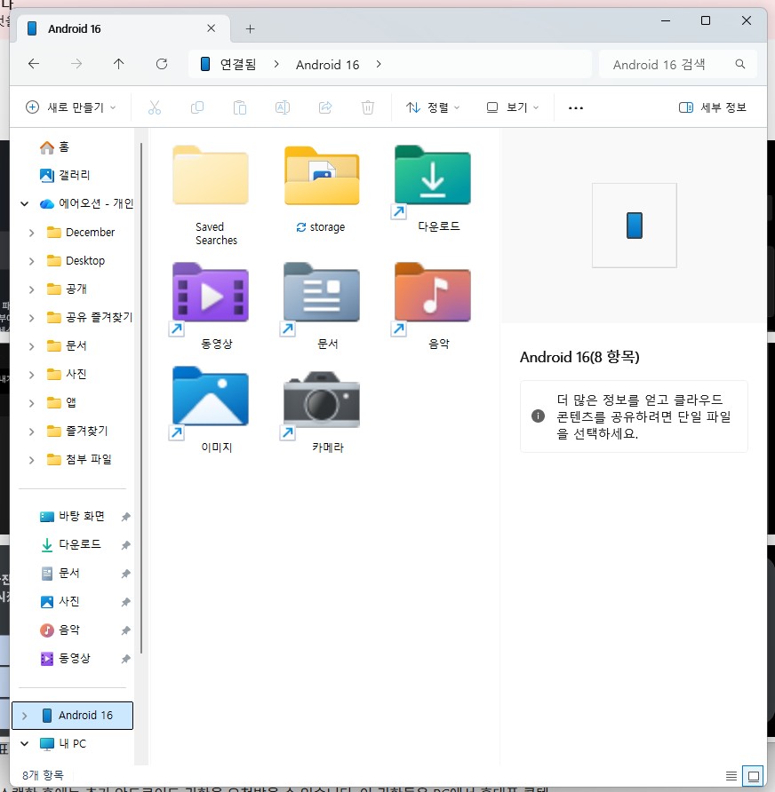
Task: Unpin sidebar 동영상 using its pin icon
Action: (x=126, y=659)
